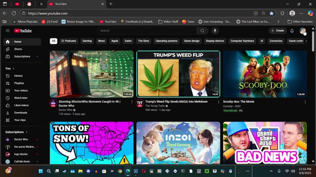Start voice search with microphone icon
Screen dimensions: 316x177
215,30
